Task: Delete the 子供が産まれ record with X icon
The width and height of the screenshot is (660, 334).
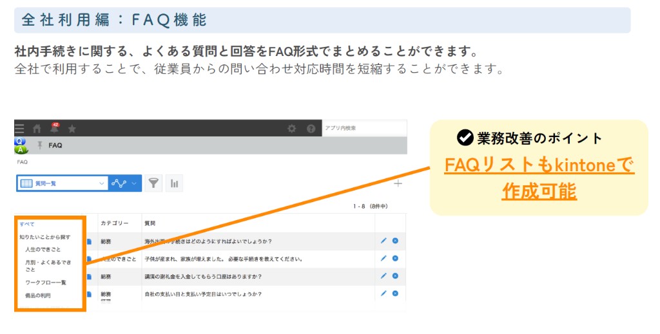Action: pyautogui.click(x=395, y=258)
